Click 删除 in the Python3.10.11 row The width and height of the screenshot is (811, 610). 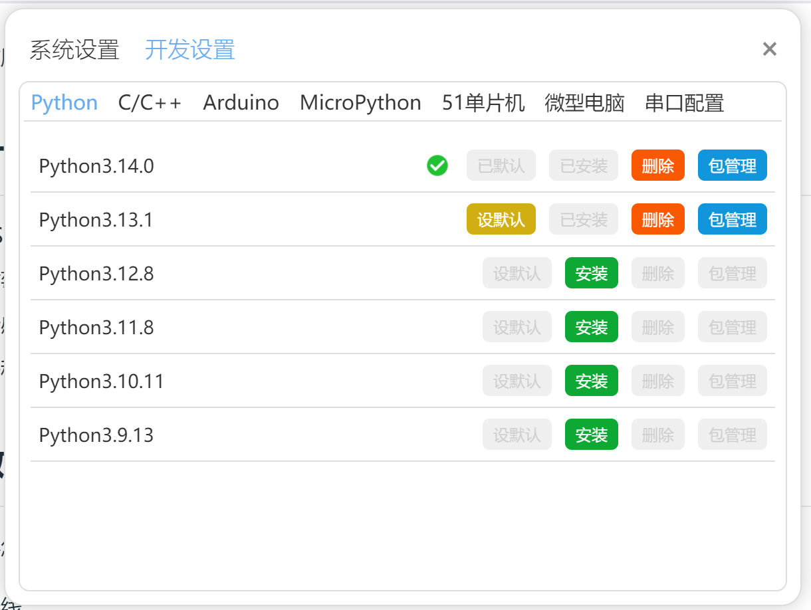[658, 381]
